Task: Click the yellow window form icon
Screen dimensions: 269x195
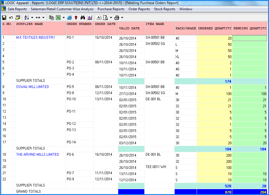Action: [18, 18]
